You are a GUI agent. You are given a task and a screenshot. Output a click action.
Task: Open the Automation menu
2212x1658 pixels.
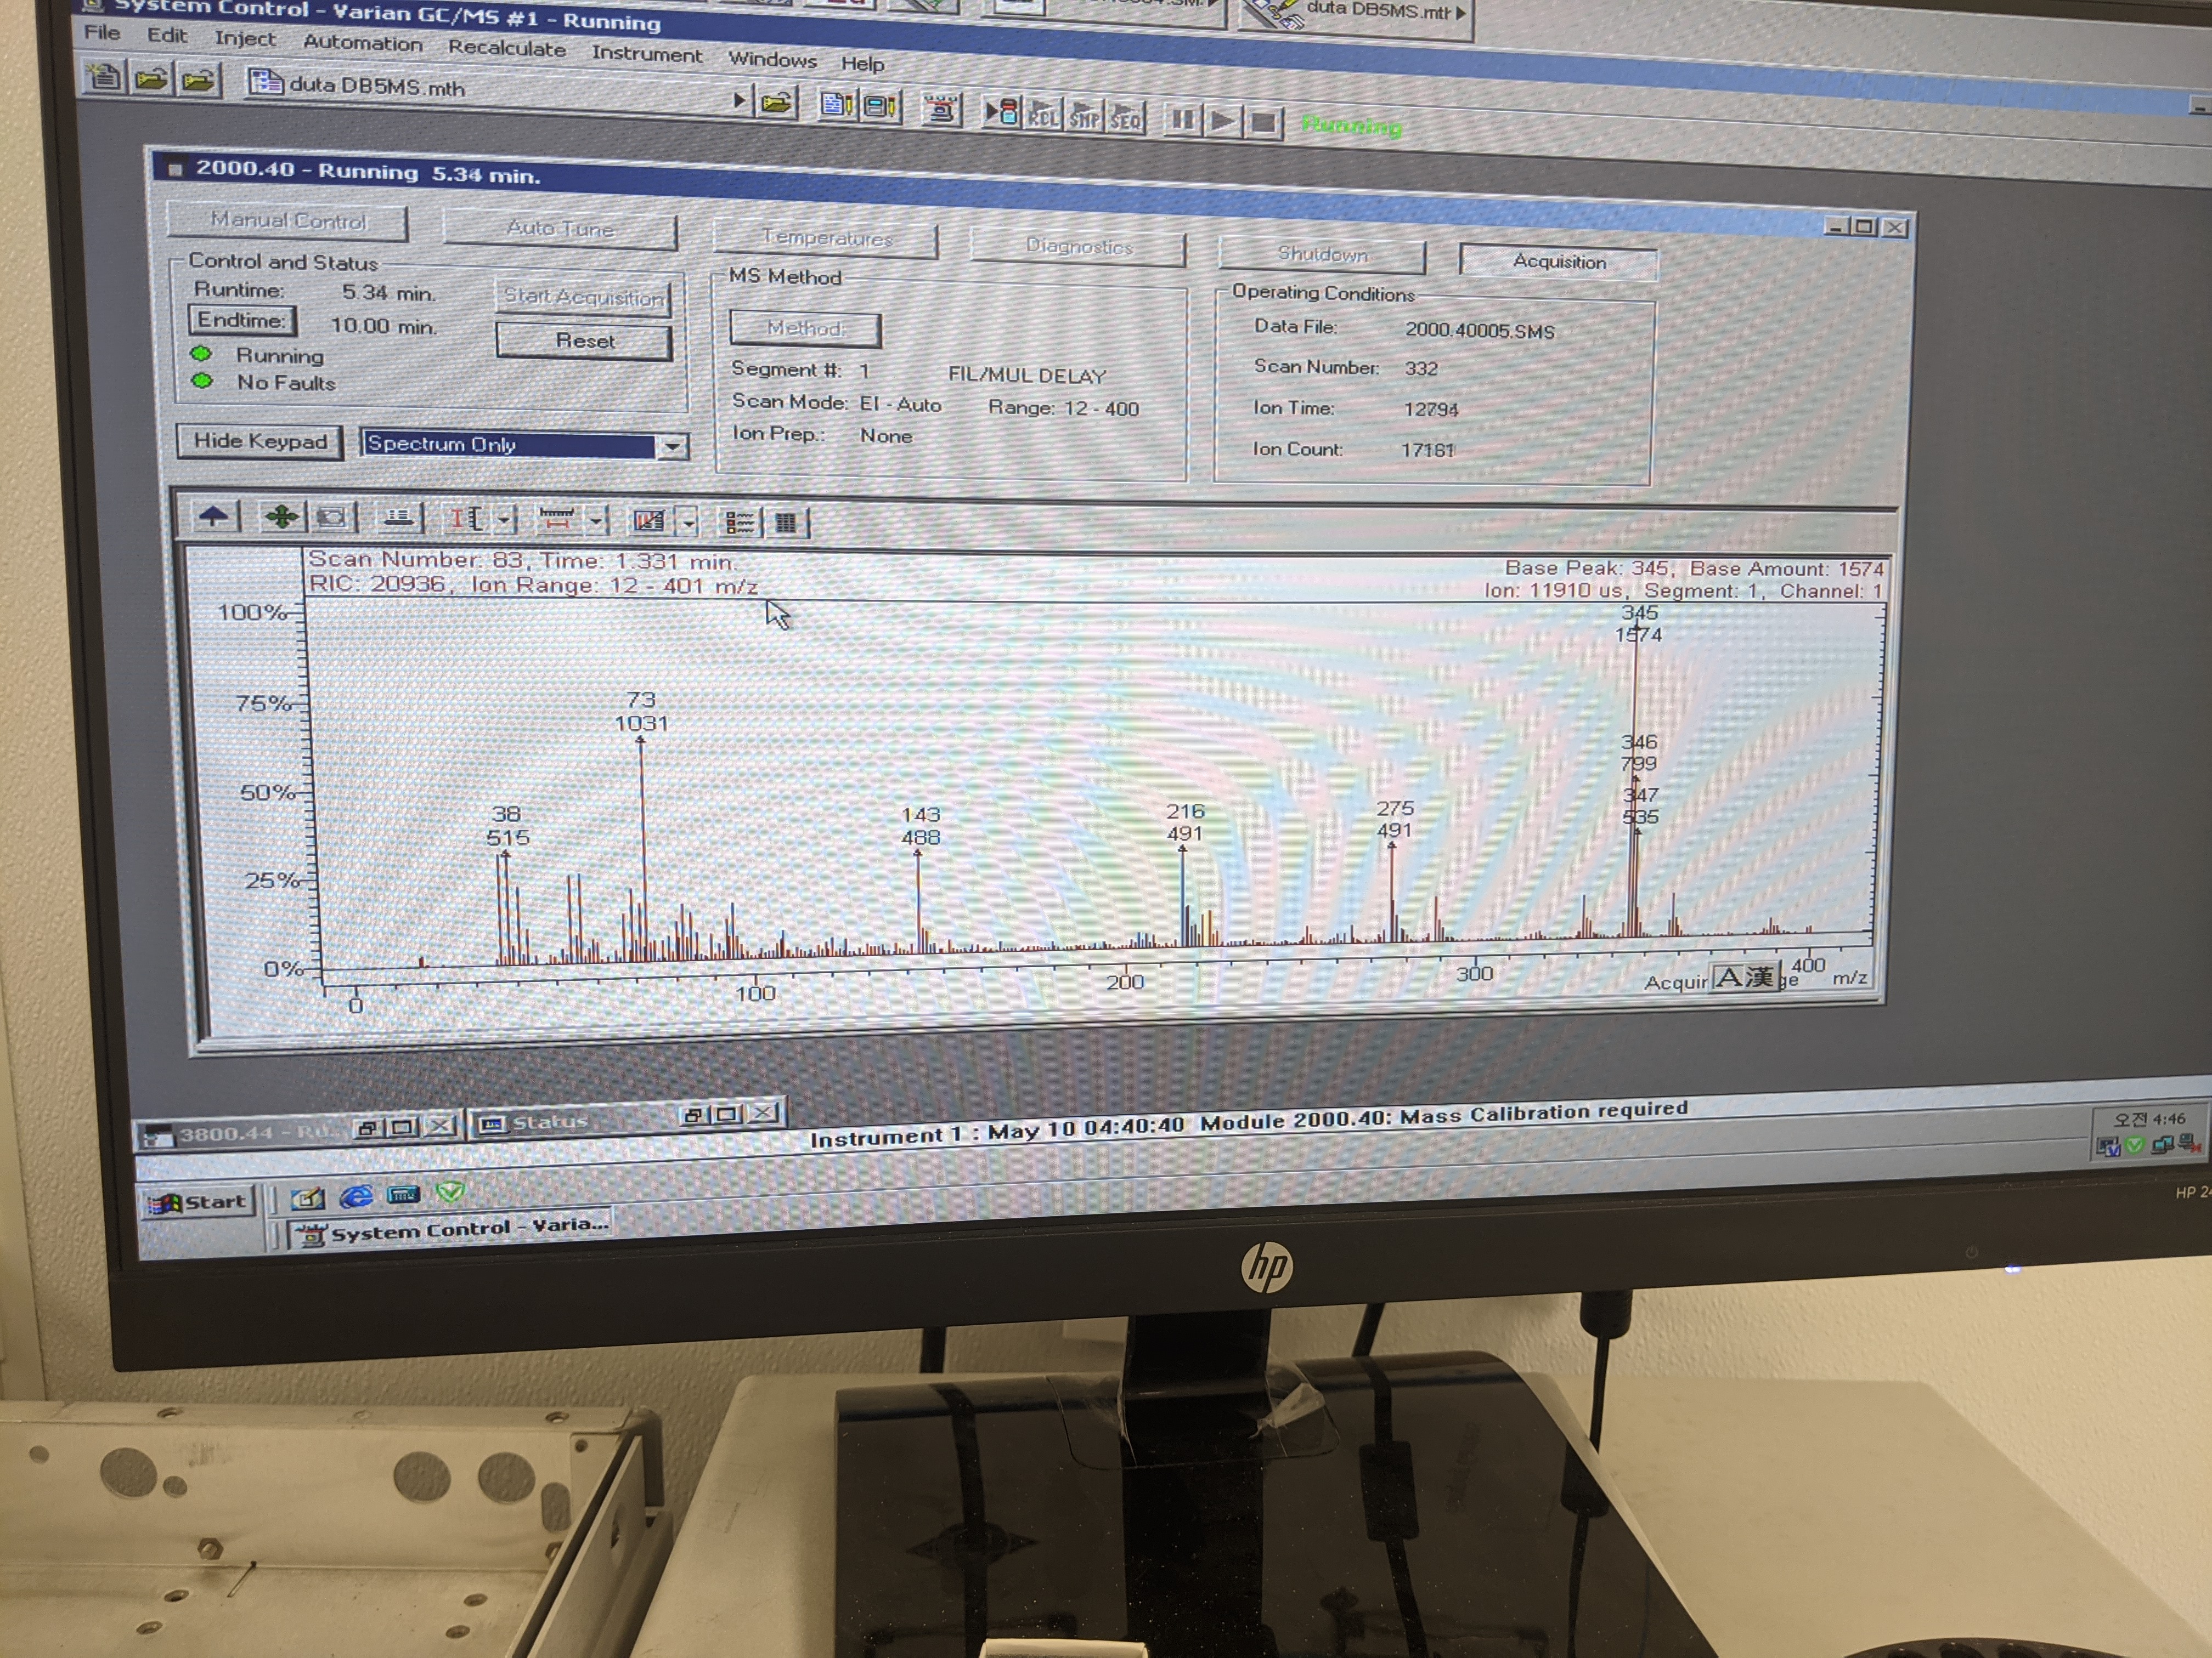tap(362, 43)
